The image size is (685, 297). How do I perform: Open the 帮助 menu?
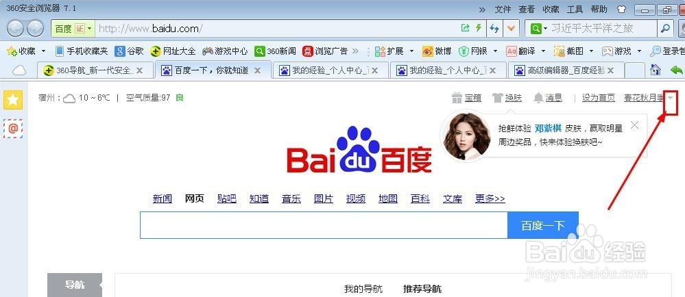pos(599,9)
